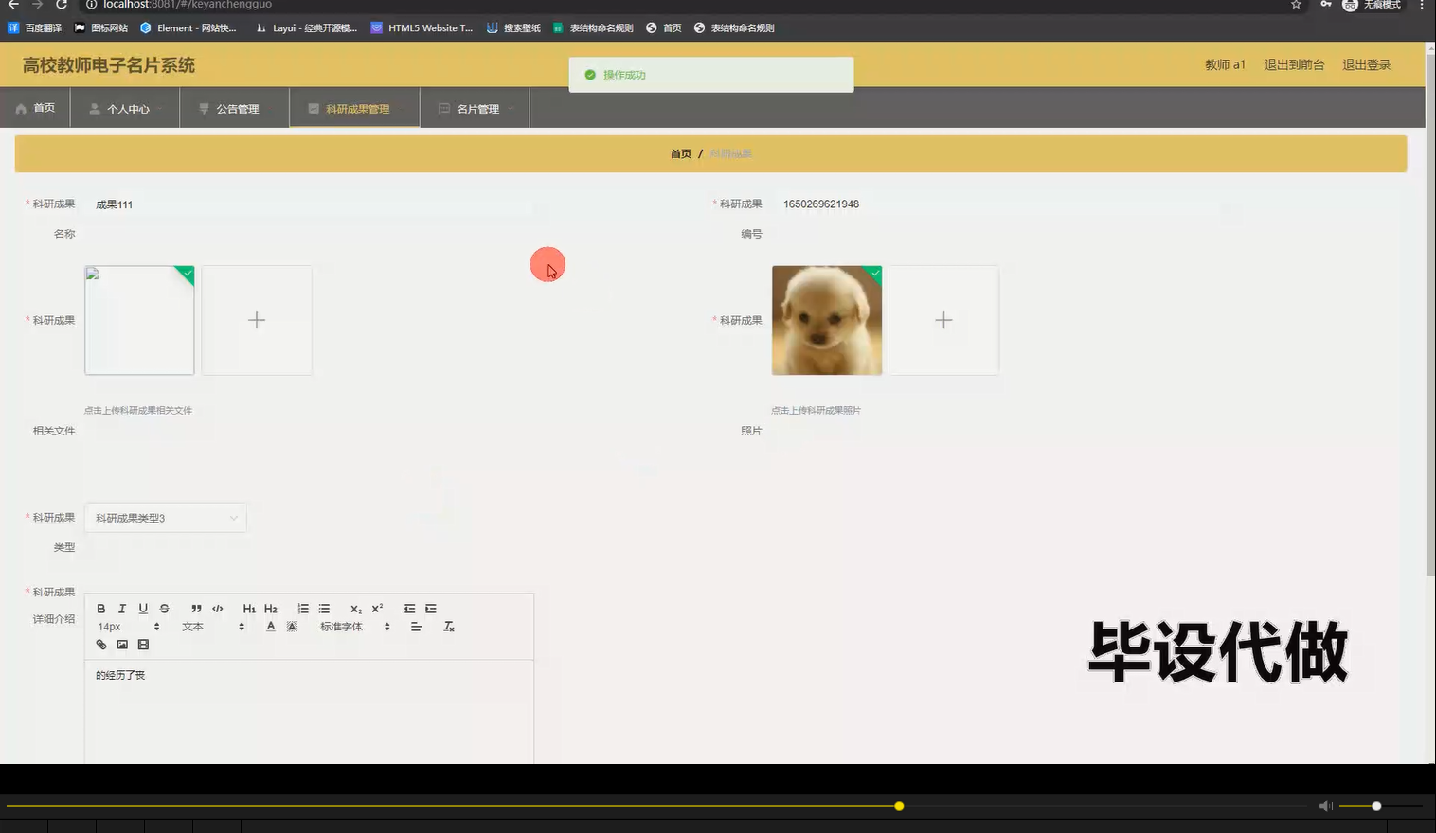Insert a link in the editor

(101, 644)
